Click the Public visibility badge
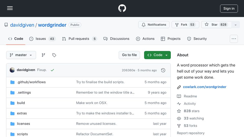 75,25
